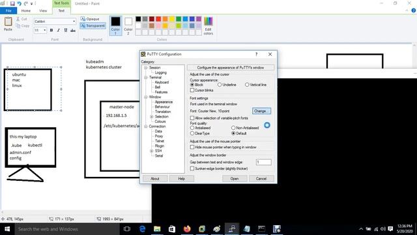Toggle Strikethrough text formatting in Paint
This screenshot has width=417, height=235.
click(73, 31)
